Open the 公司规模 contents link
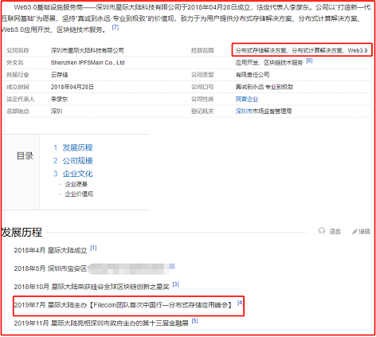376x337 pixels. point(77,161)
